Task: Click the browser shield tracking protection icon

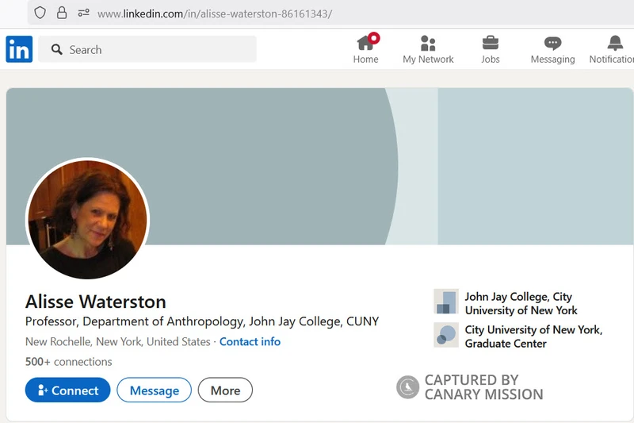Action: pyautogui.click(x=40, y=13)
